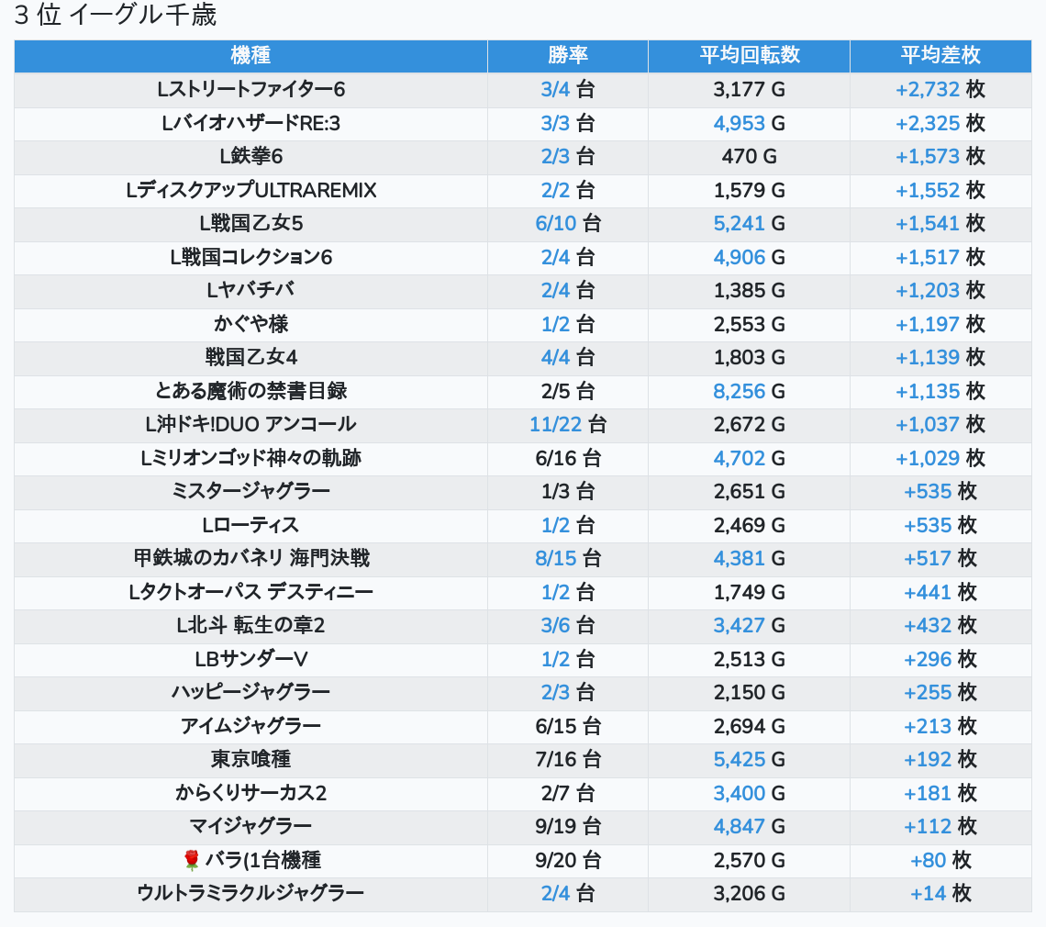Select the win rate 2/7 台
The image size is (1046, 927).
568,794
